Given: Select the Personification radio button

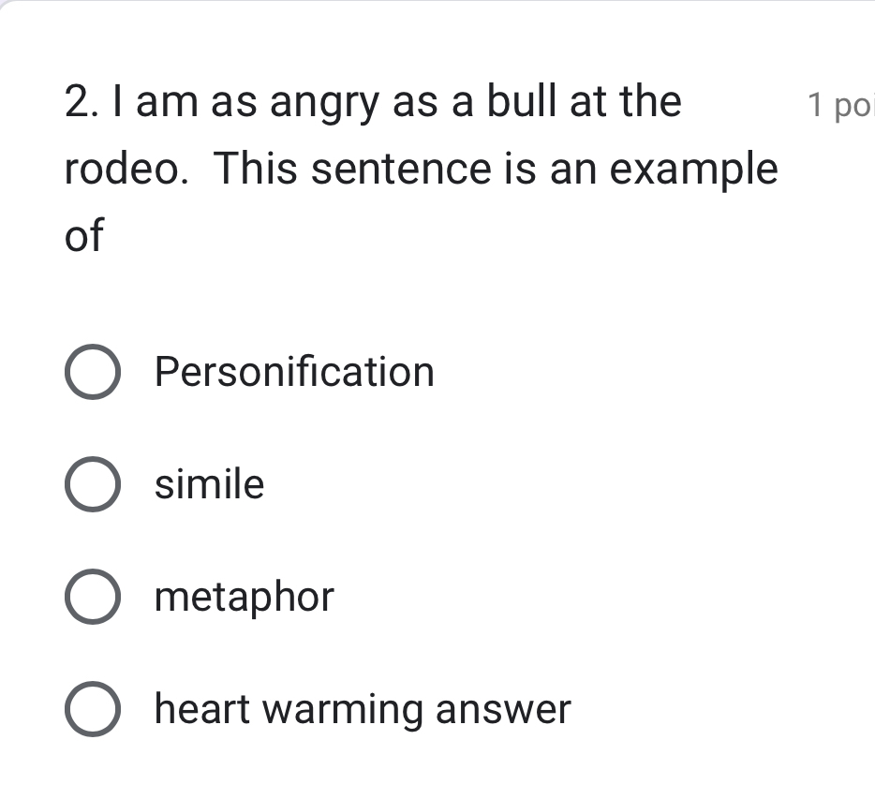Looking at the screenshot, I should [93, 373].
